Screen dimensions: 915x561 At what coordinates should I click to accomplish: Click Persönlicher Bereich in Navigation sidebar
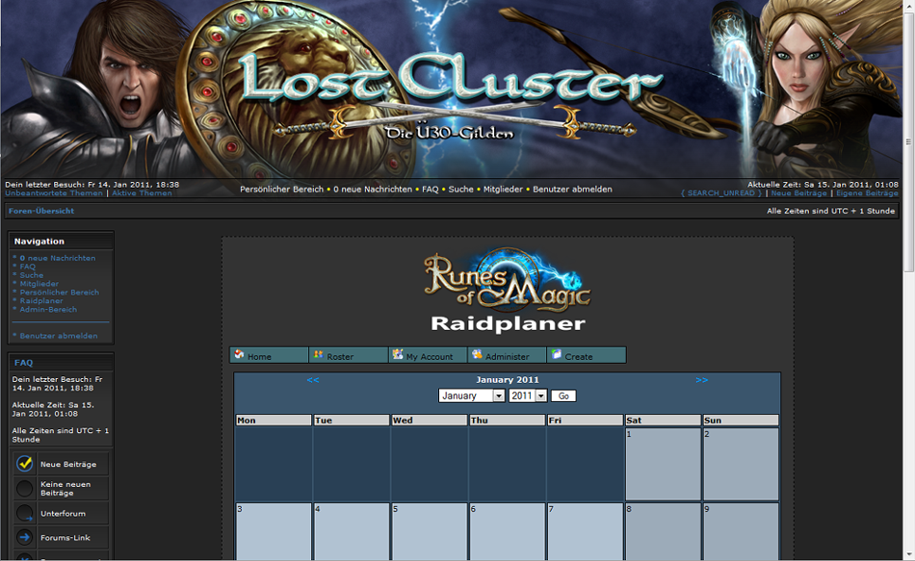[x=60, y=293]
